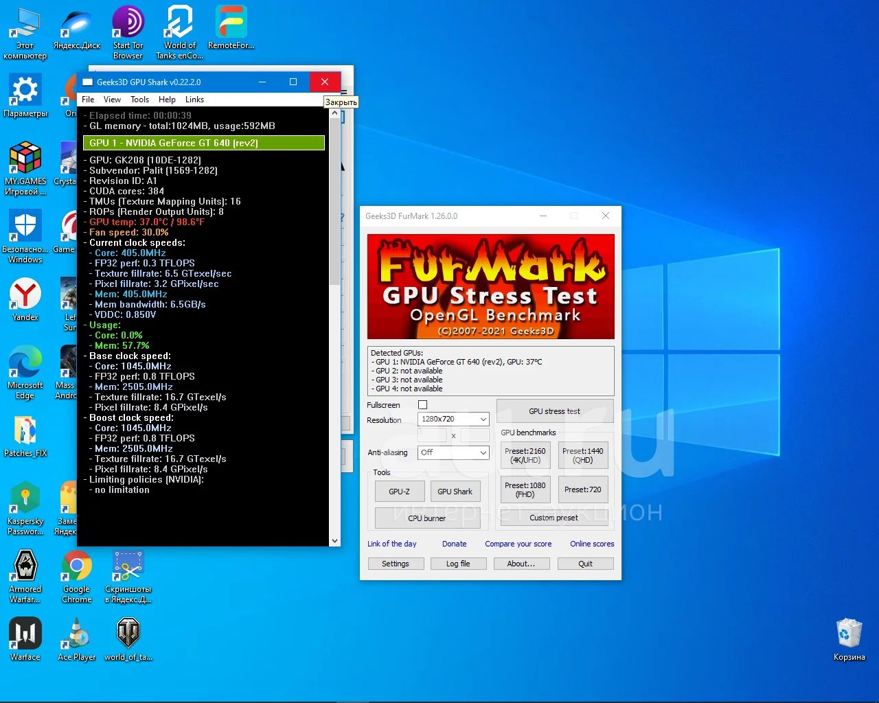Launch Kaspersky Password Manager icon

point(25,509)
